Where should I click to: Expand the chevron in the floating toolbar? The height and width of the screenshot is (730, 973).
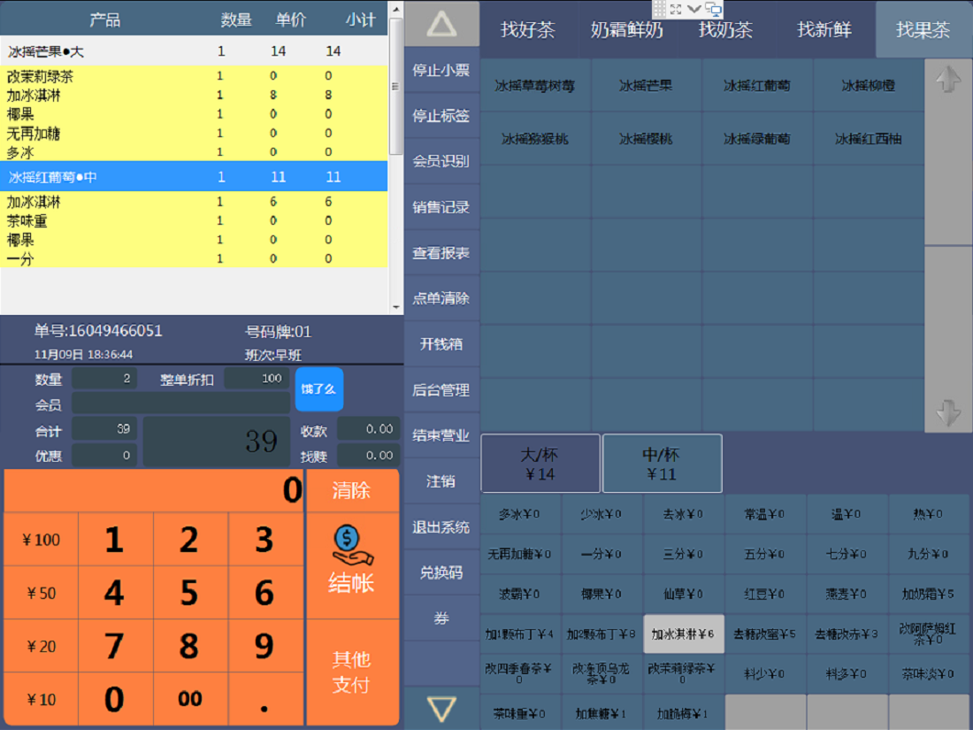693,9
